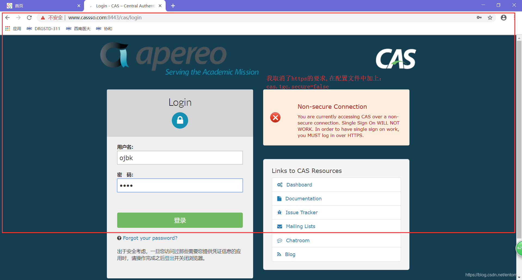Open DRGSTD-311 bookmark
The width and height of the screenshot is (522, 280).
(x=43, y=29)
